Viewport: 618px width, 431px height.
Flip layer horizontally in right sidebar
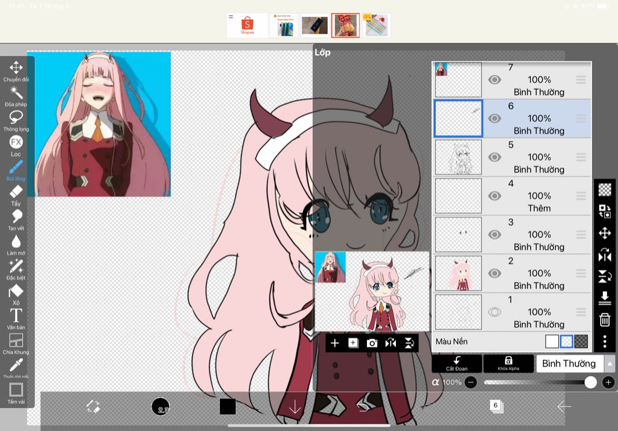(x=605, y=254)
